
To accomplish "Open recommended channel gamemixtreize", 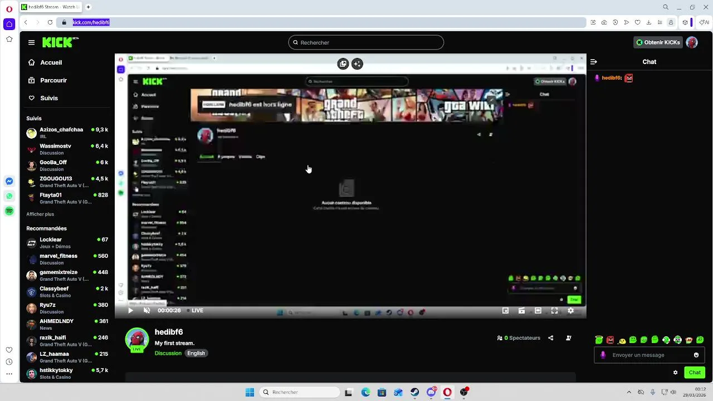I will coord(67,275).
